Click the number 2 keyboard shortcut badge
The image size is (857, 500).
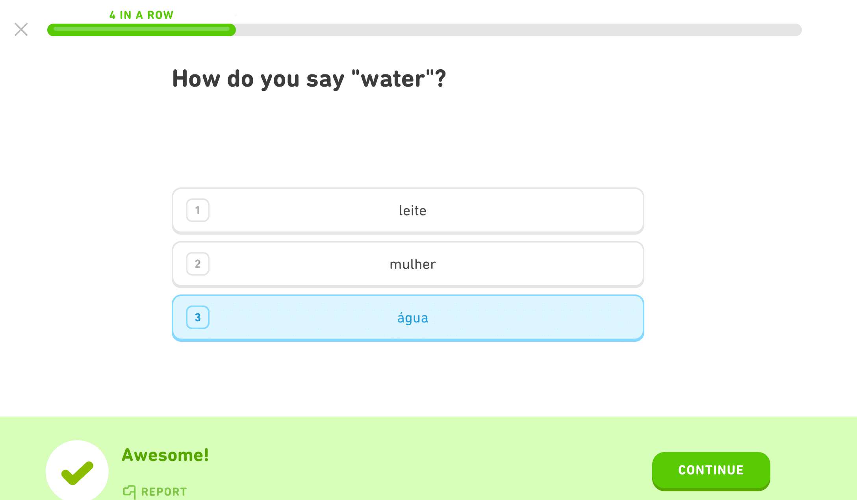coord(198,264)
